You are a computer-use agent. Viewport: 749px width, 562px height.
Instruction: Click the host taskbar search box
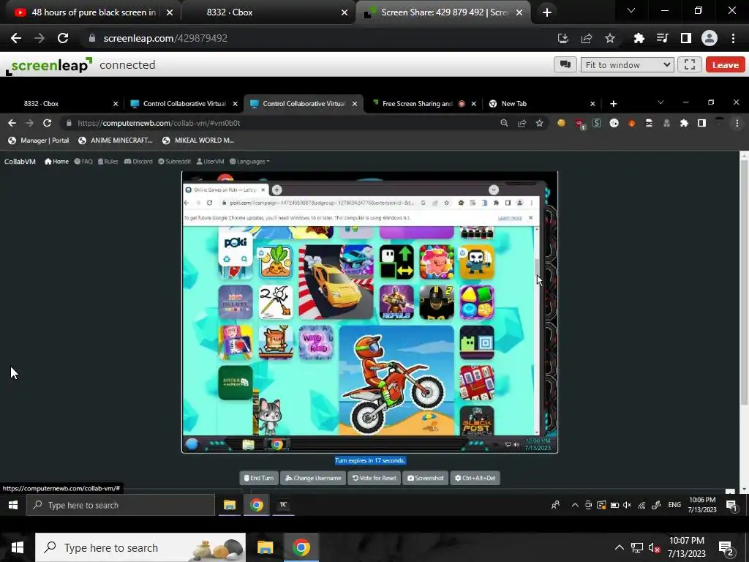(x=140, y=547)
